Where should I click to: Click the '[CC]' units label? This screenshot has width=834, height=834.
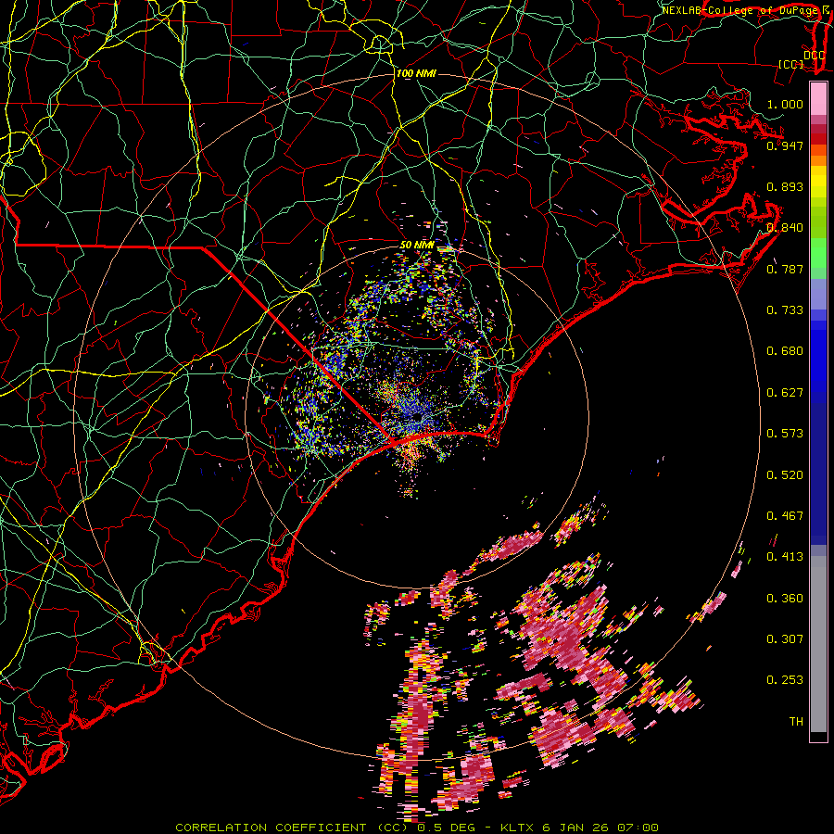pos(791,64)
